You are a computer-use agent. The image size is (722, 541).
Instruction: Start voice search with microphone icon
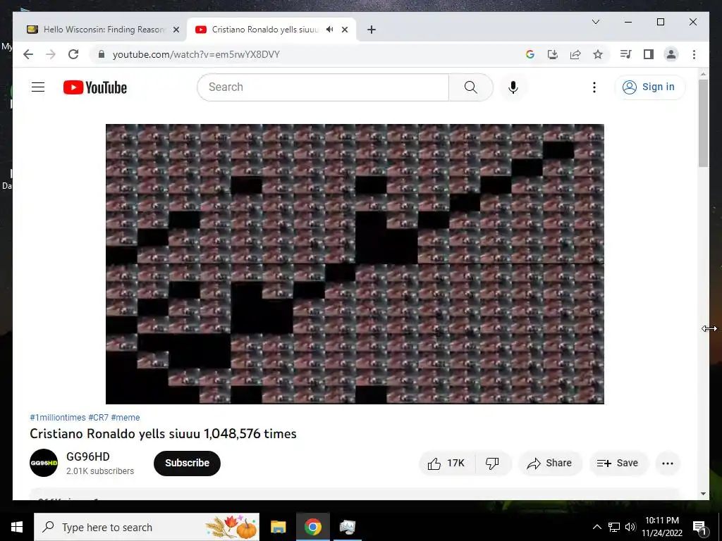point(513,87)
